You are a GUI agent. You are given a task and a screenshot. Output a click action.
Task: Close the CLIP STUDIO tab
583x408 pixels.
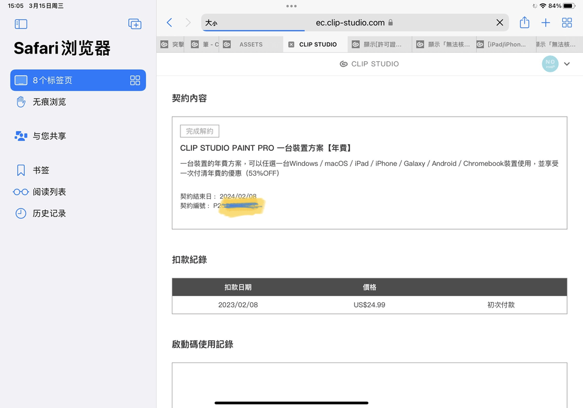(291, 44)
